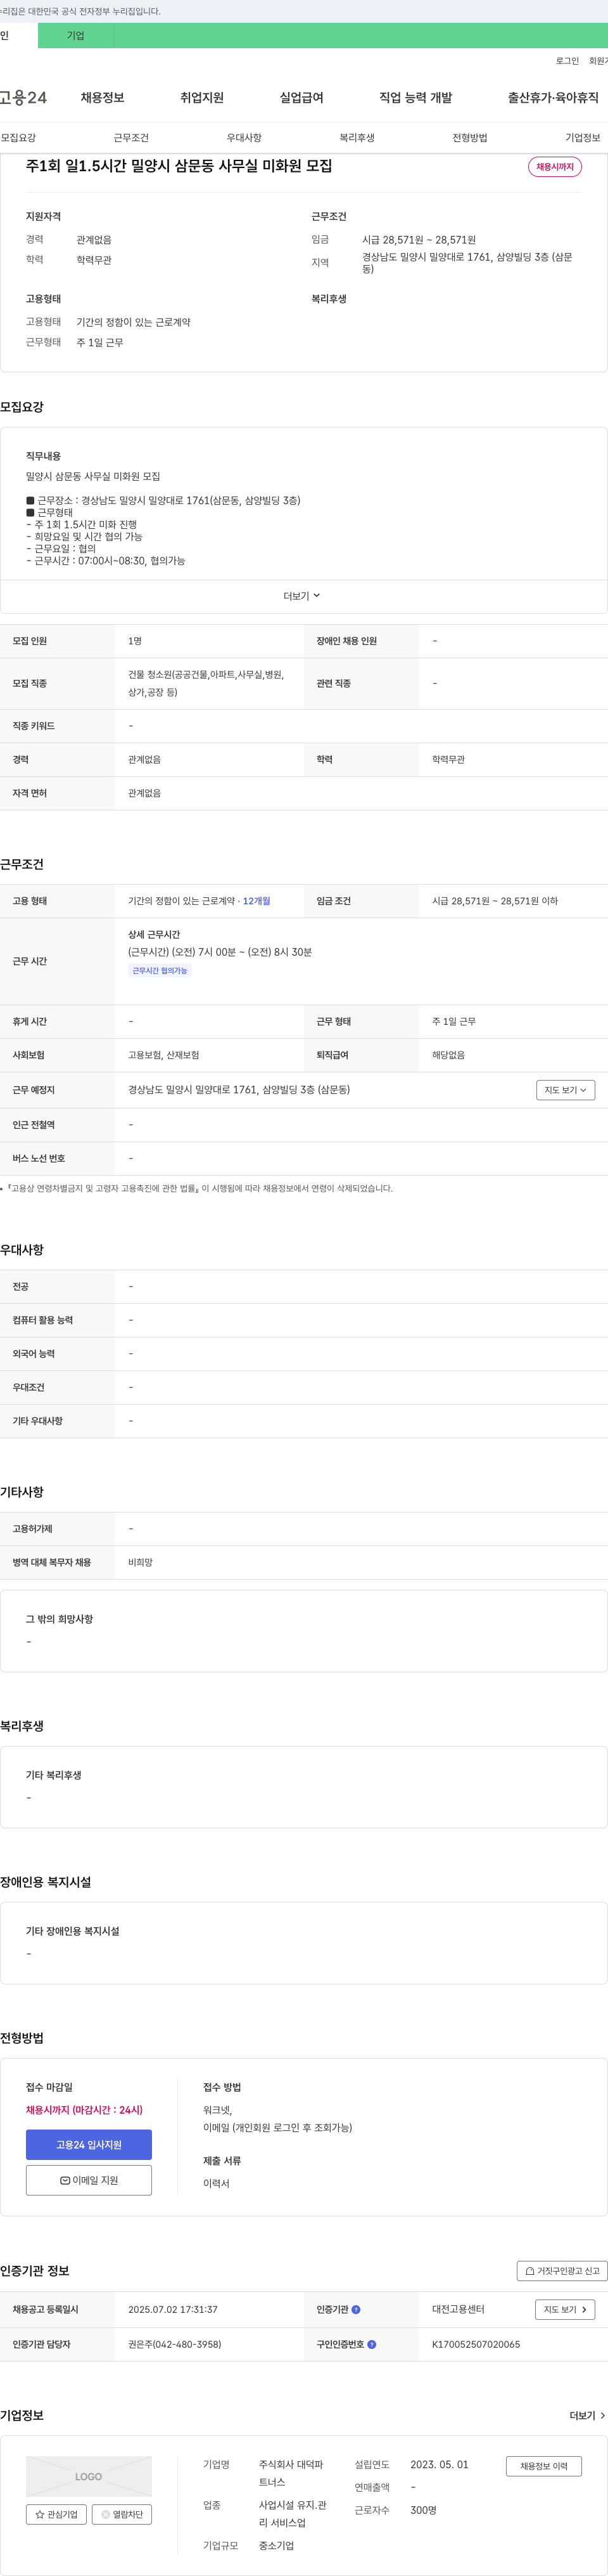The width and height of the screenshot is (608, 2576).
Task: Jump to the 복리후생 section tab
Action: tap(357, 138)
